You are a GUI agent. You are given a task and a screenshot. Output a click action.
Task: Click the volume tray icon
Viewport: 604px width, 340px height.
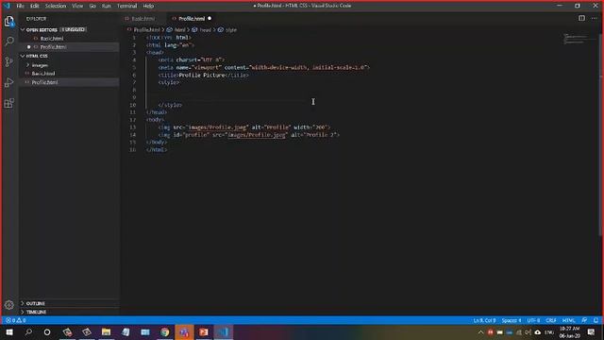click(x=528, y=331)
